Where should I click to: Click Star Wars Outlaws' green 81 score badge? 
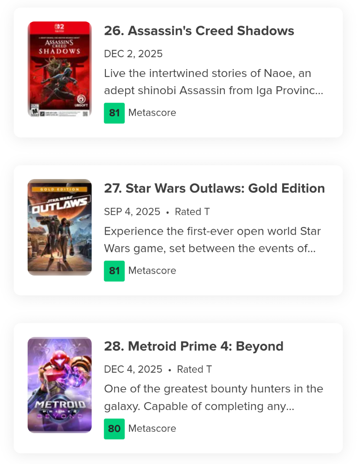tap(114, 271)
